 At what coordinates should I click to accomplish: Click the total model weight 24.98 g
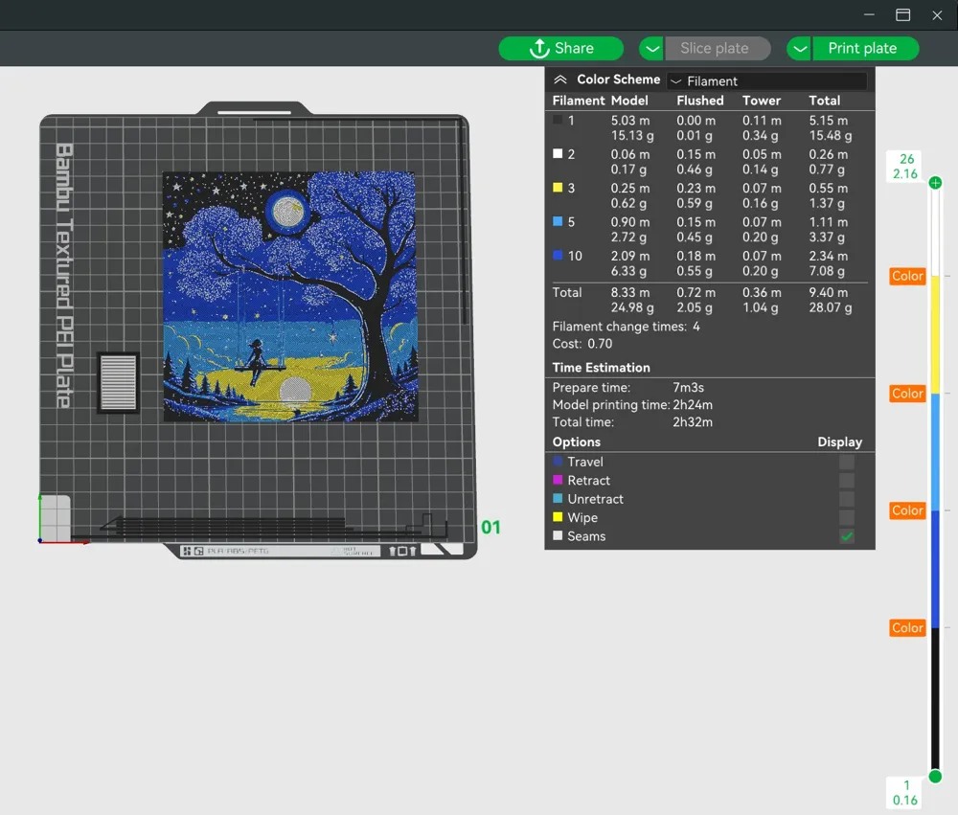coord(632,308)
